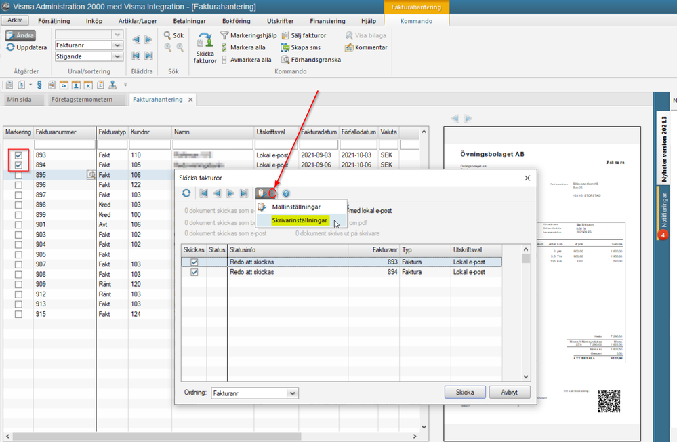The height and width of the screenshot is (442, 677).
Task: Click the Ändra button
Action: click(21, 35)
